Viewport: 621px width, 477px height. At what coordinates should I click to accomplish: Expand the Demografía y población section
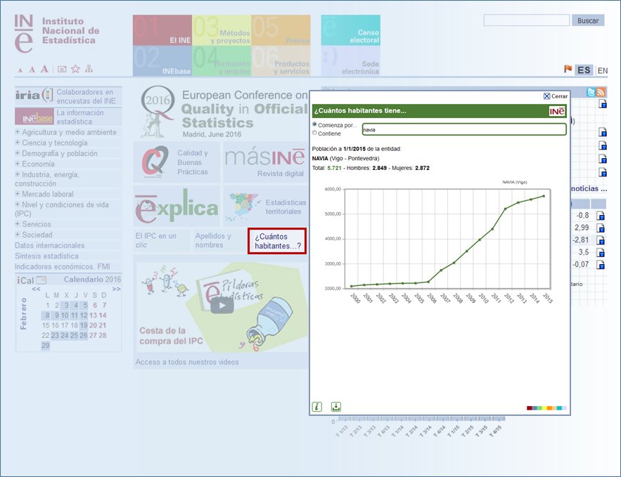[18, 153]
